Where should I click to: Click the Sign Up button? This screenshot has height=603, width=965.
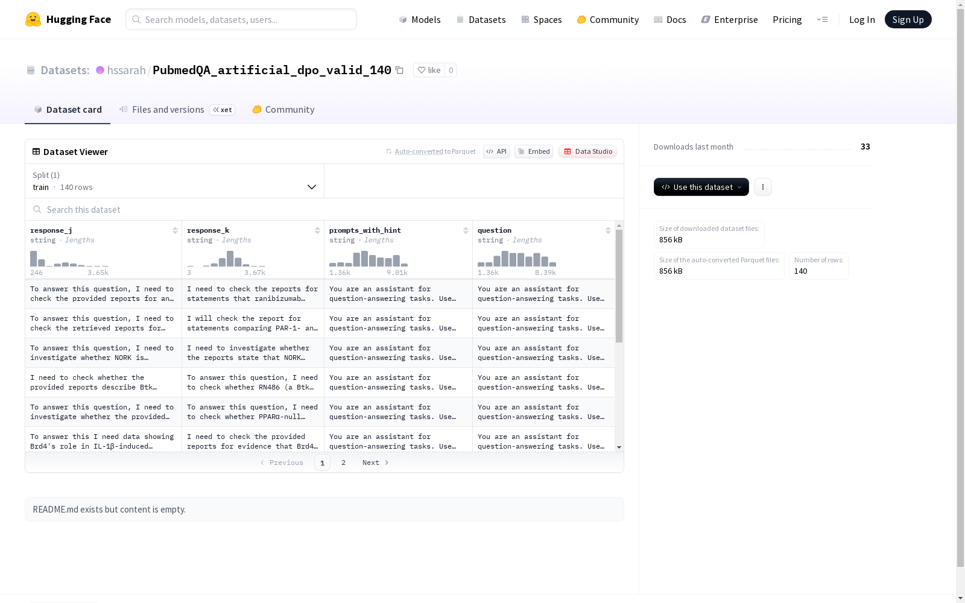tap(908, 19)
